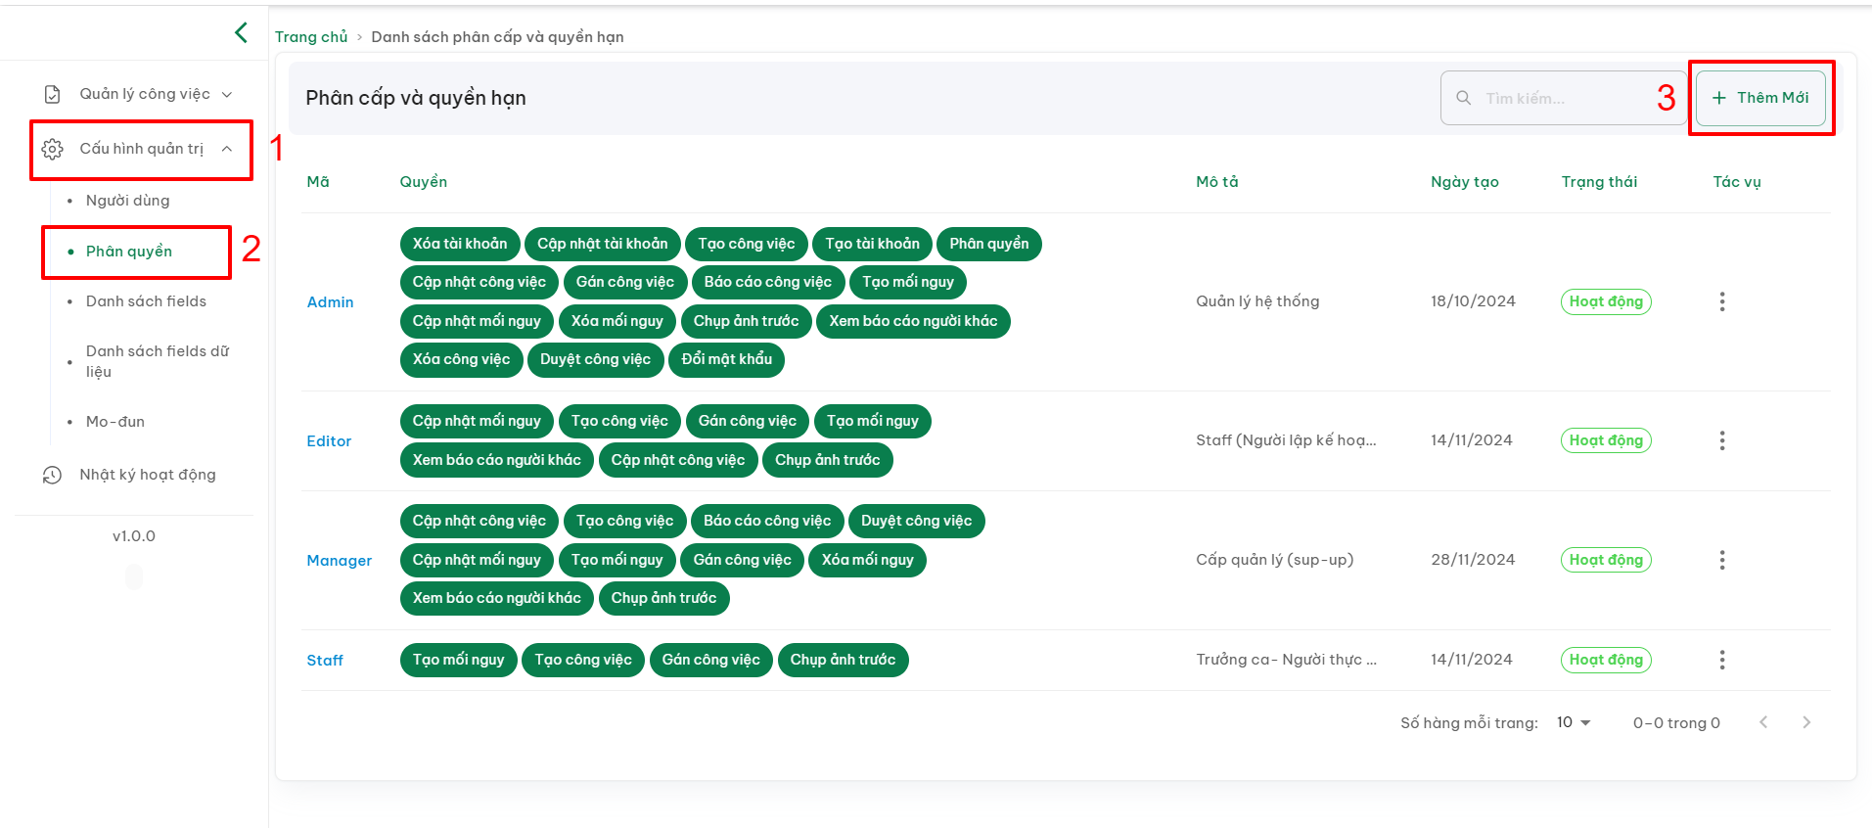Open the rows per page dropdown
This screenshot has height=828, width=1872.
click(x=1574, y=722)
